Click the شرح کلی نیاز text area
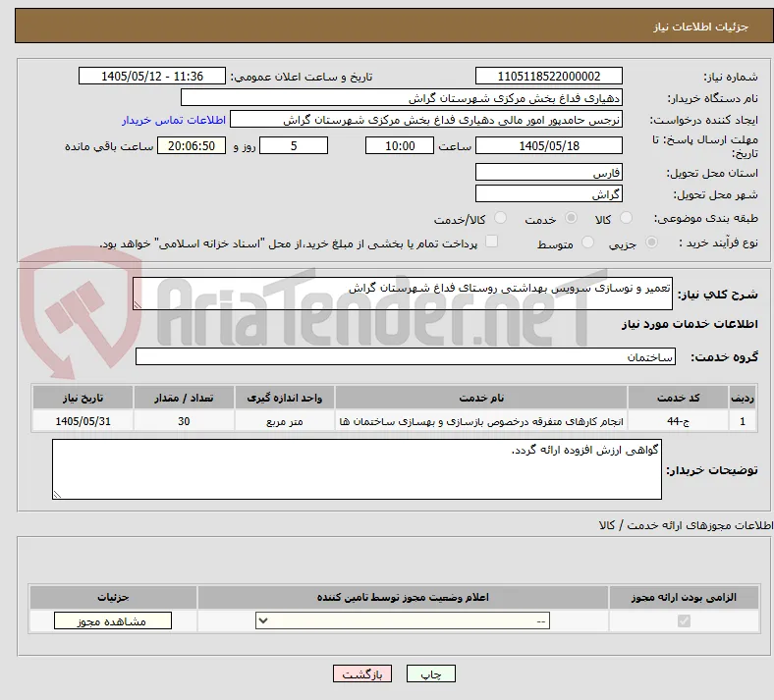This screenshot has height=700, width=774. click(403, 294)
